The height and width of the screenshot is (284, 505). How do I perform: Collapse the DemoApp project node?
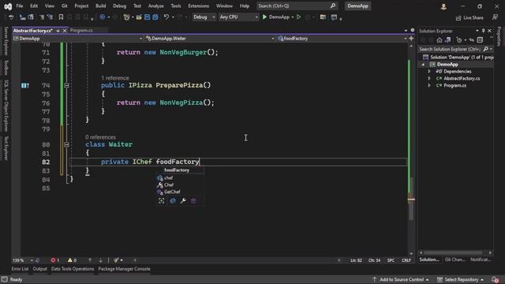(x=423, y=65)
